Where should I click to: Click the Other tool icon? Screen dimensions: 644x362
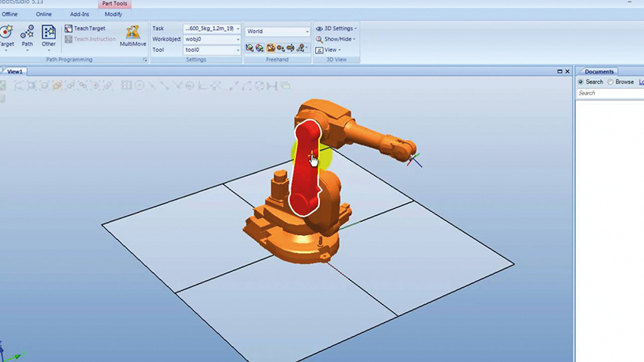pyautogui.click(x=49, y=32)
